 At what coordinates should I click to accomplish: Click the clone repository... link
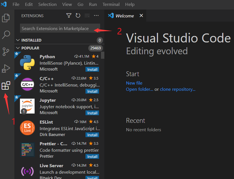(177, 89)
